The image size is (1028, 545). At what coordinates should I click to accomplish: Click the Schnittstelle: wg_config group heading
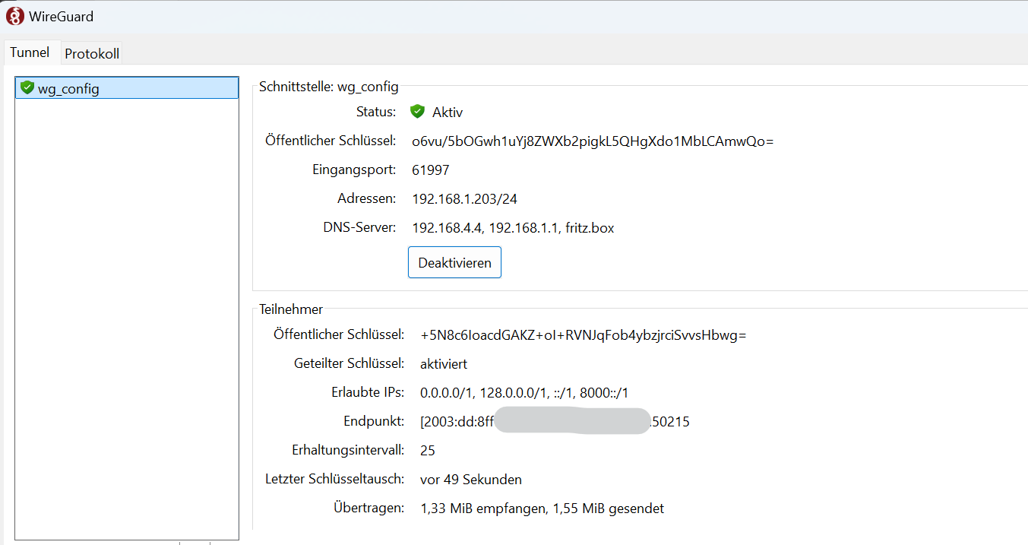coord(329,87)
